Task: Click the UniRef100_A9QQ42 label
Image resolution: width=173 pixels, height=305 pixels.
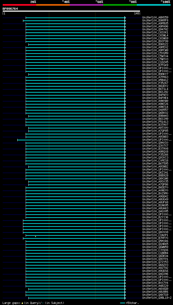Action: (155, 197)
